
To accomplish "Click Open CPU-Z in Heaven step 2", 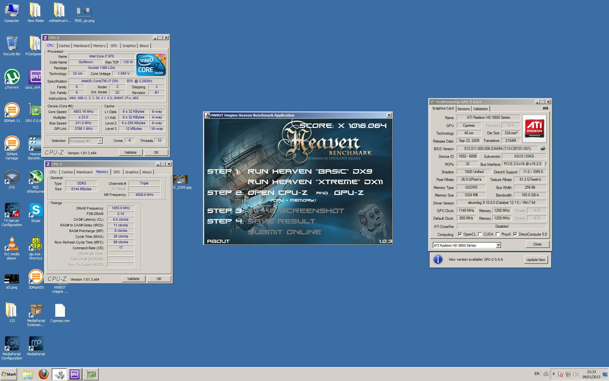I will click(278, 193).
